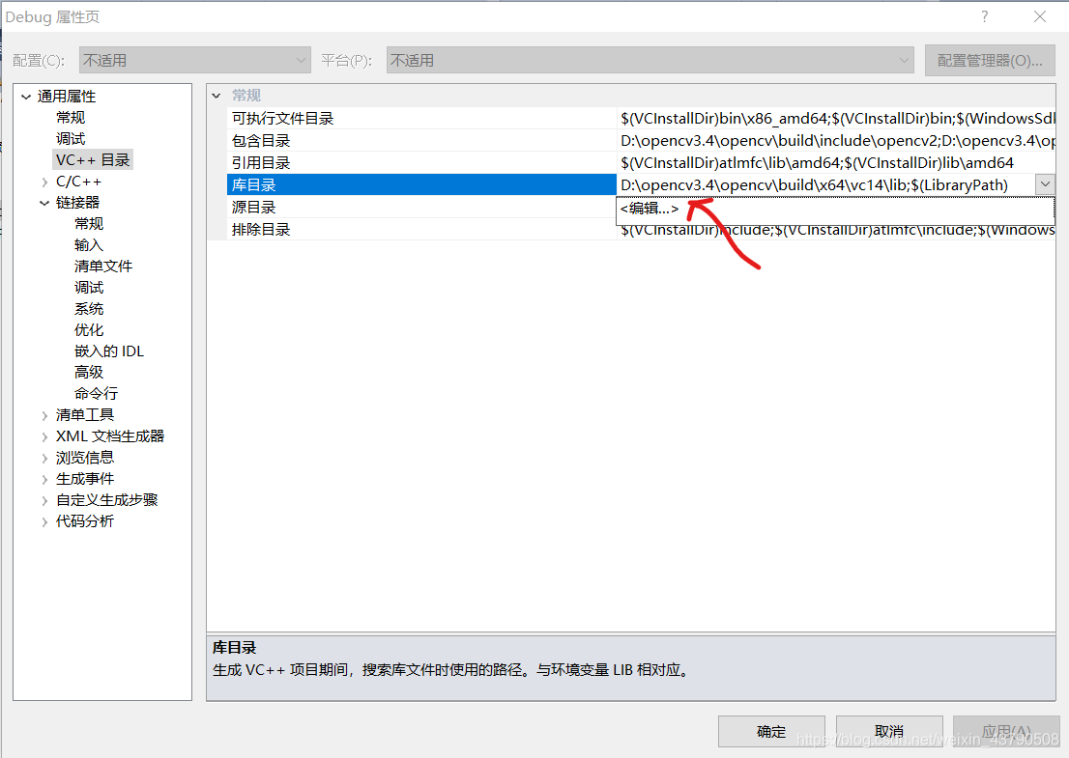Viewport: 1069px width, 758px height.
Task: Open 系统 under 链接器
Action: click(89, 309)
